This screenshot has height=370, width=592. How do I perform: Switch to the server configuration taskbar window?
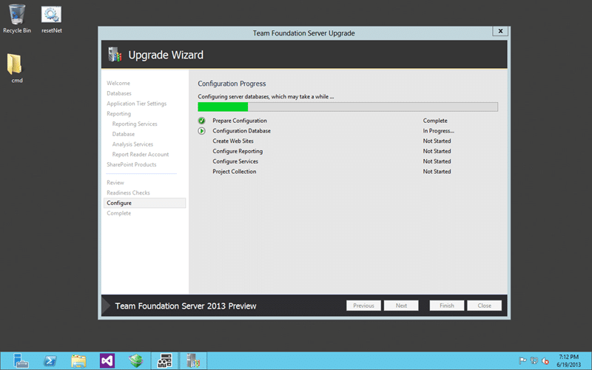click(164, 360)
